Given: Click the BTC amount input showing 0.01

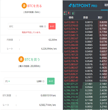Looking at the screenshot, I should tap(28, 26).
